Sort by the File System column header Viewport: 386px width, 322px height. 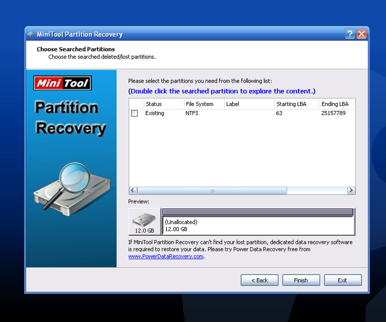coord(204,104)
